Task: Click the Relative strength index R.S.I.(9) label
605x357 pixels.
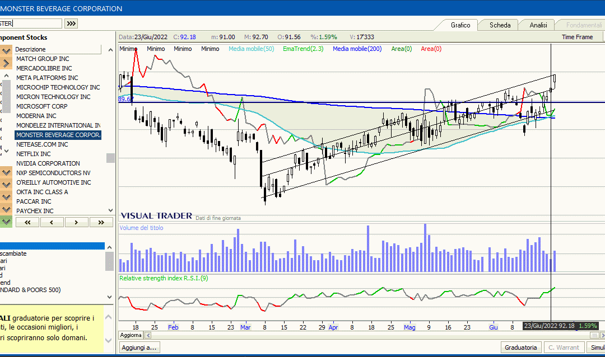Action: tap(164, 278)
